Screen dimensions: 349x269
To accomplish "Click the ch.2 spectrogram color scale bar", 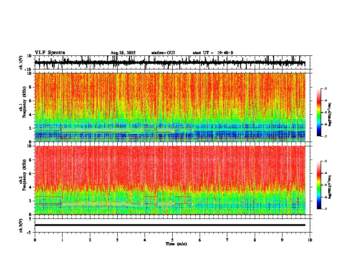I will click(319, 185).
